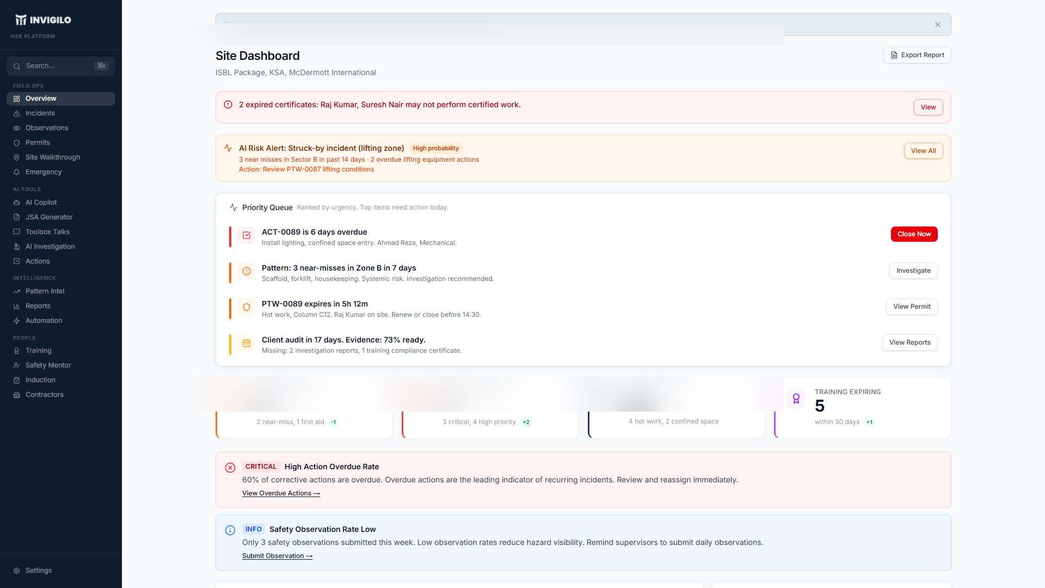
Task: Click the Emergency bell icon
Action: coord(17,173)
